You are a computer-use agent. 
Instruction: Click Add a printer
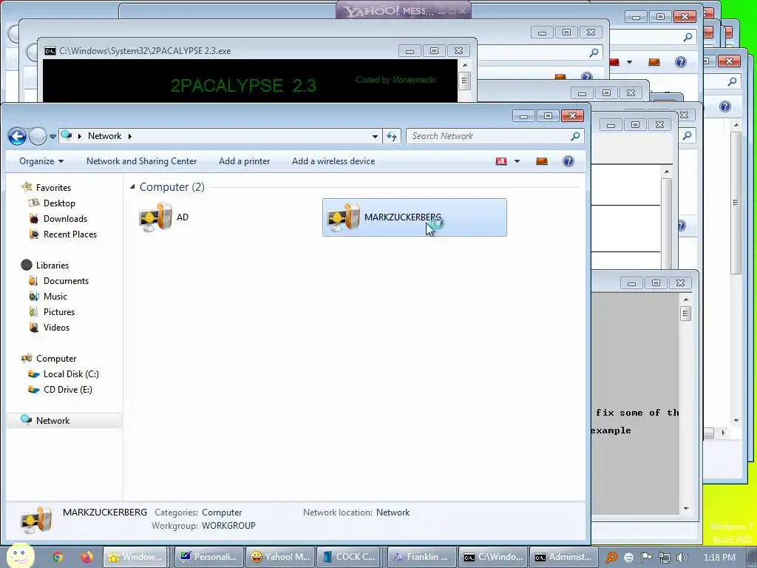[x=244, y=161]
